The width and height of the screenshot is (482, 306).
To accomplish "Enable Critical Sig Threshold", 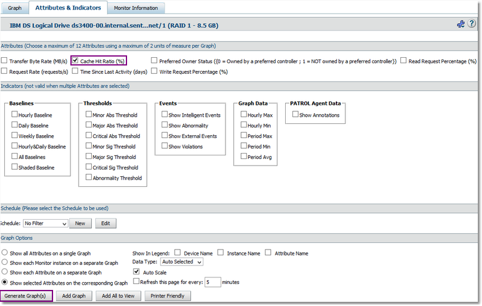I will click(x=88, y=167).
